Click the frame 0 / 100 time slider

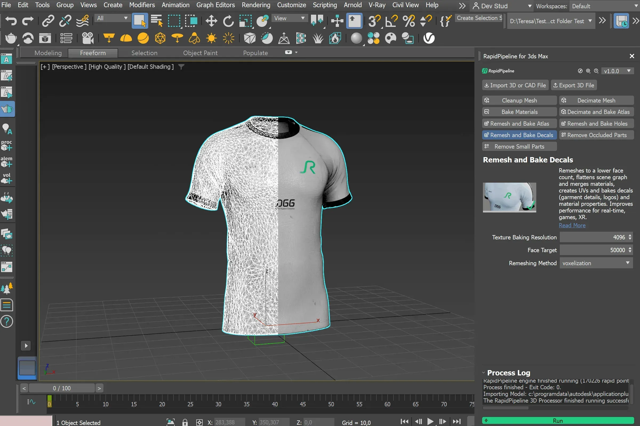tap(62, 388)
